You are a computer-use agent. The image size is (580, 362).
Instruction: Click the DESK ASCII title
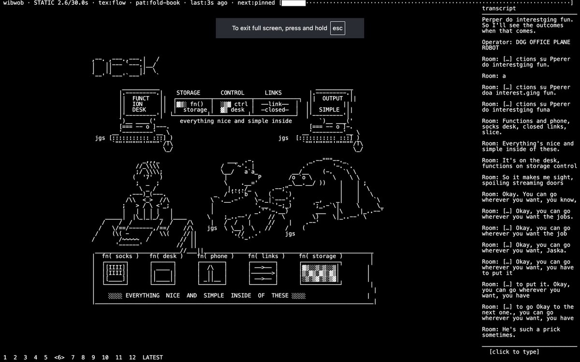click(x=125, y=68)
